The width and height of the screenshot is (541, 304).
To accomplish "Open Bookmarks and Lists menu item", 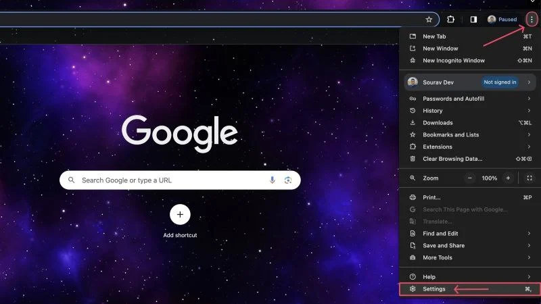I will (470, 134).
